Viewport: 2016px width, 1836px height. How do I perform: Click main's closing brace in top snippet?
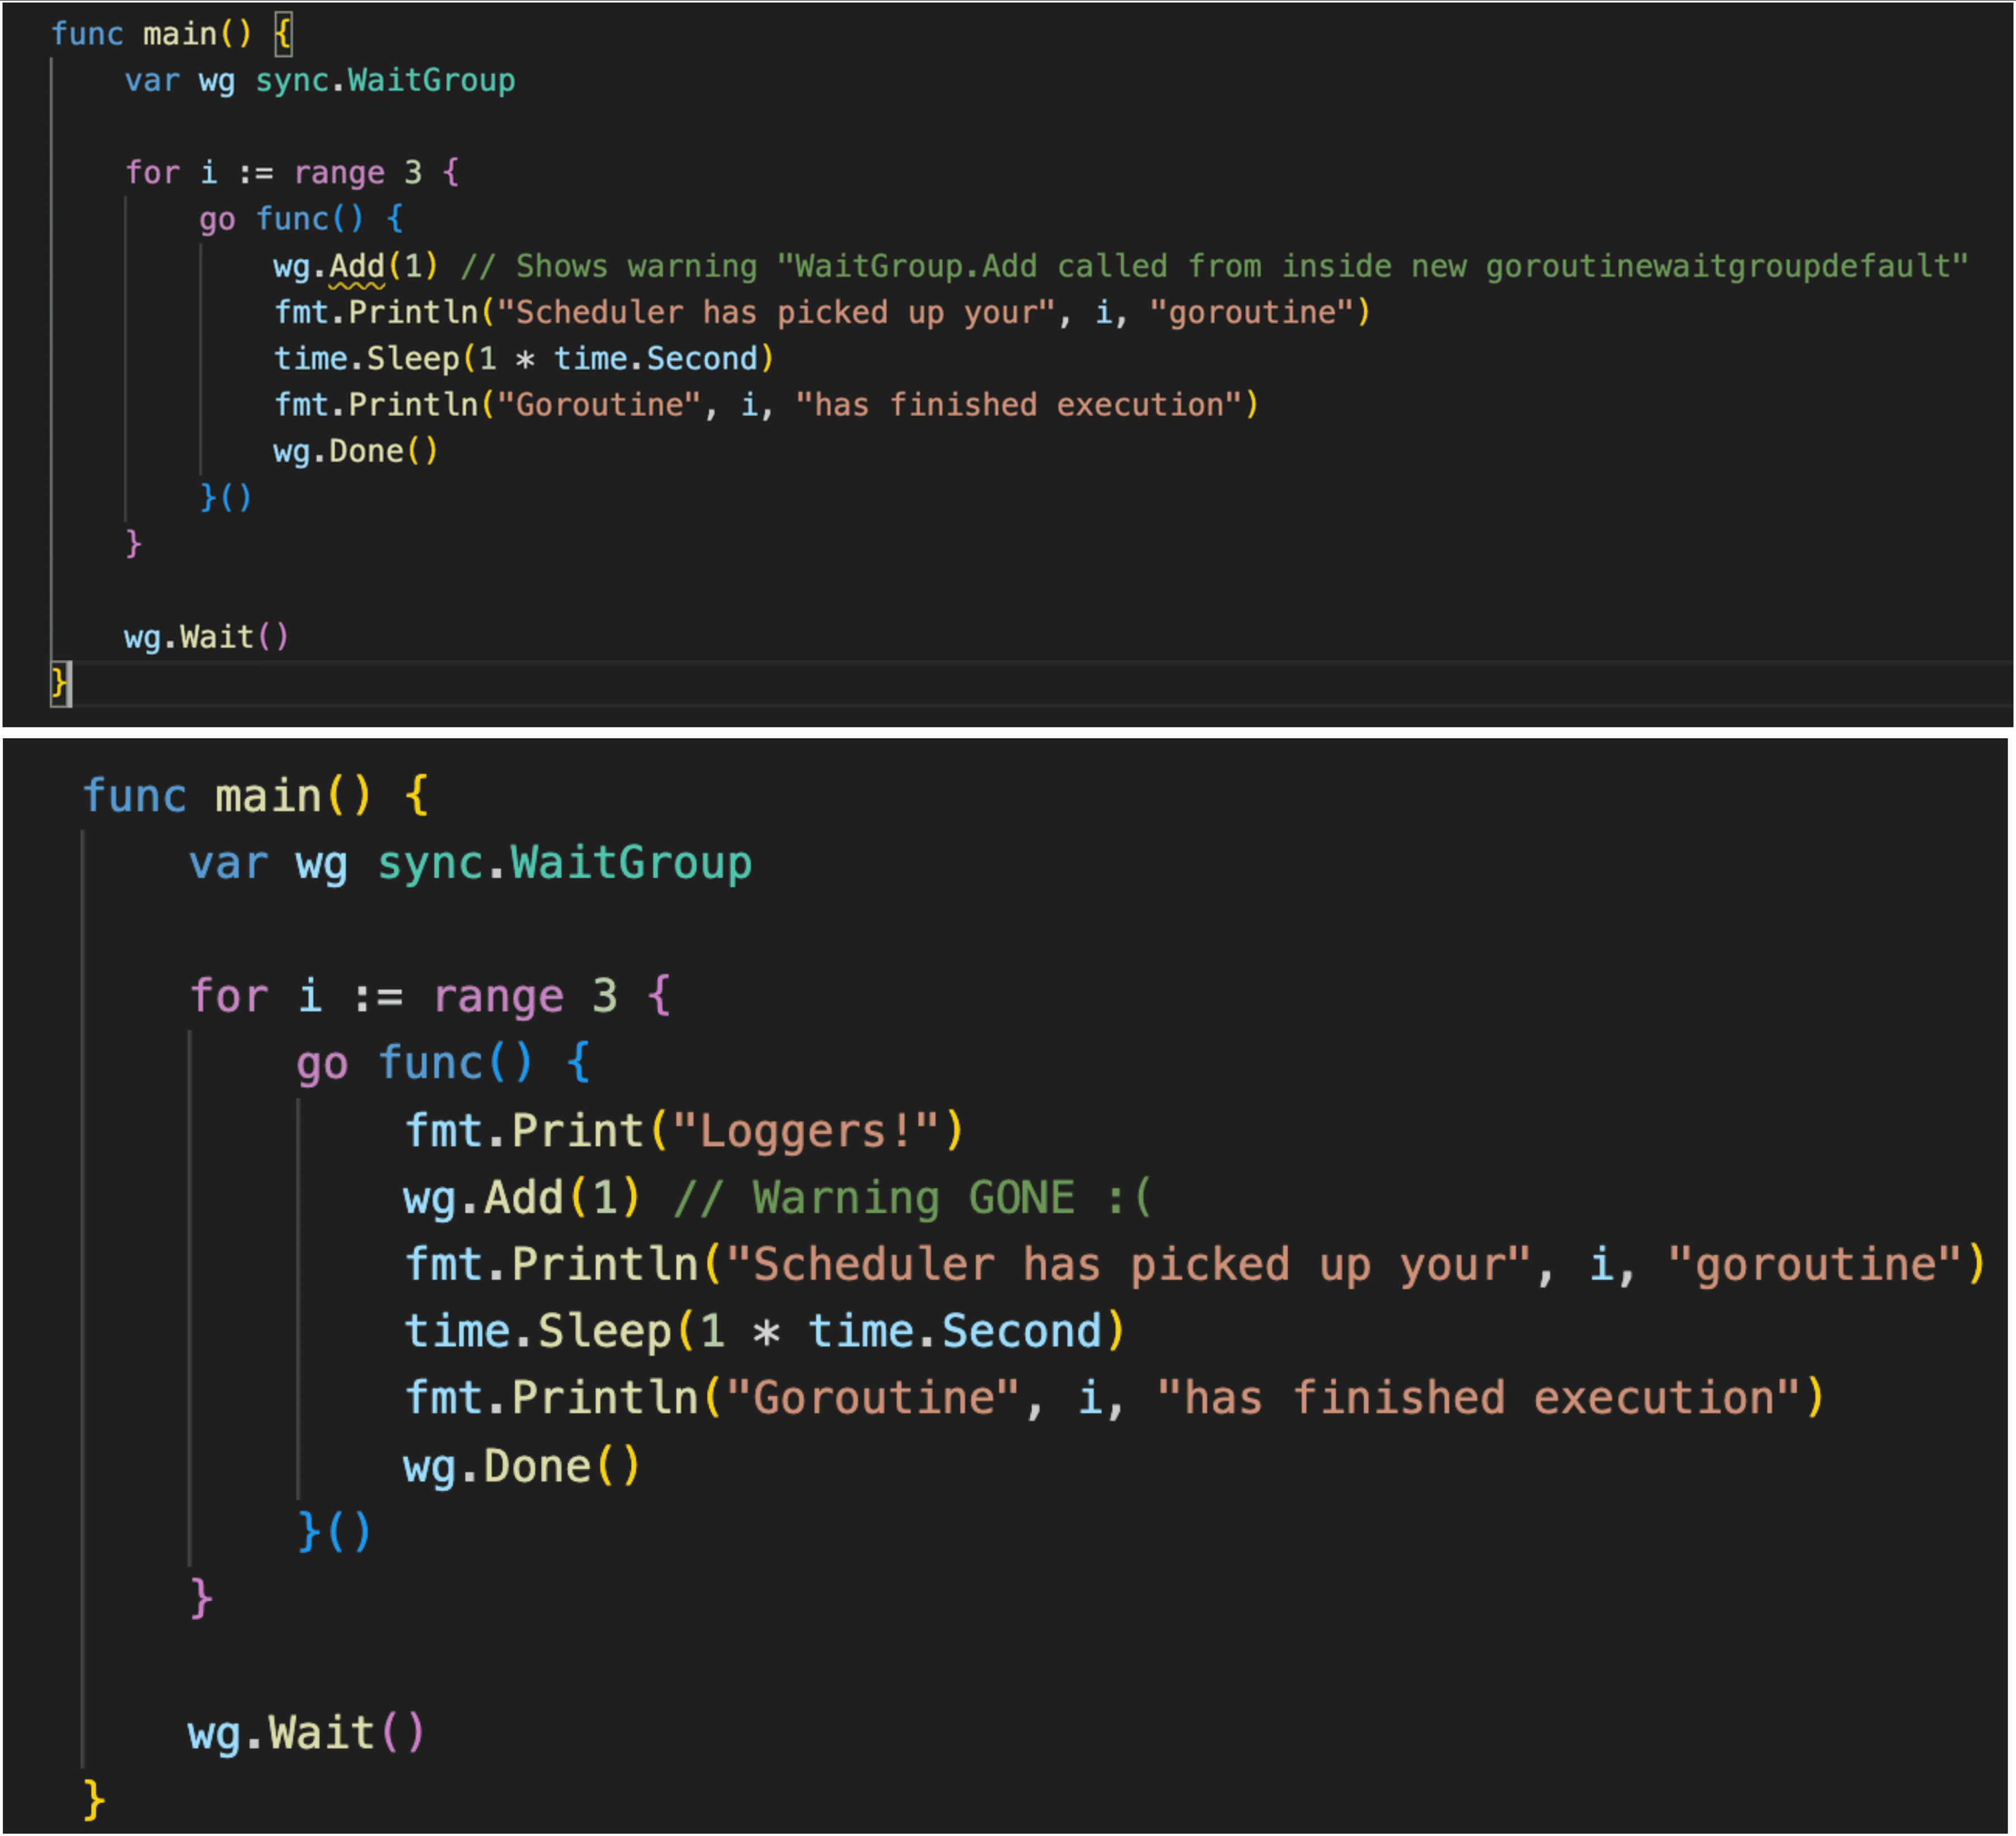[59, 683]
